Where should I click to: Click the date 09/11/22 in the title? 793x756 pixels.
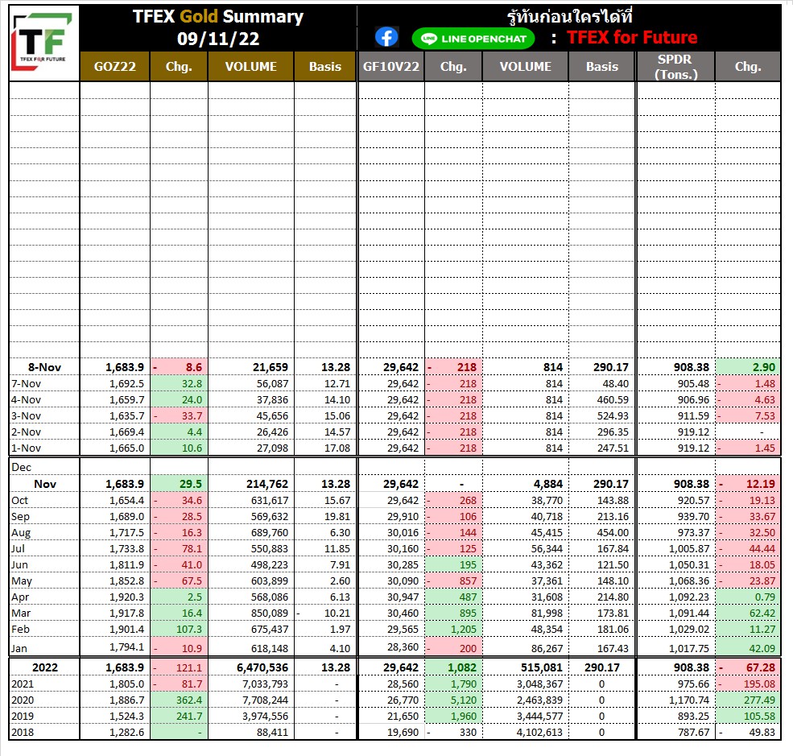[218, 39]
